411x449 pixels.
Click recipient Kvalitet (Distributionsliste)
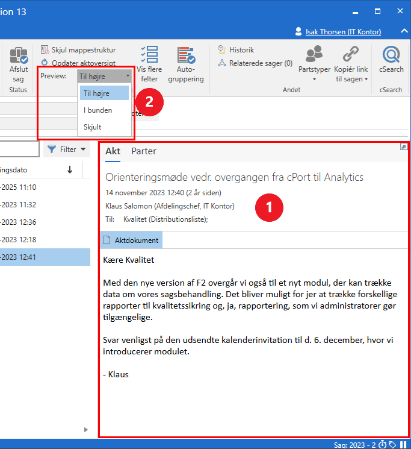tap(165, 219)
